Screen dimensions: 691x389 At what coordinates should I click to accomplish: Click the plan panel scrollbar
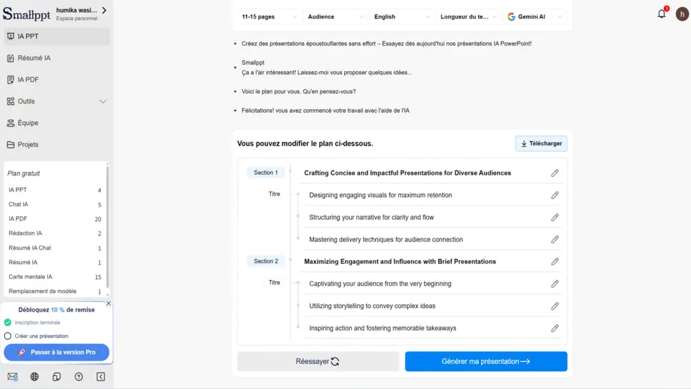tap(108, 227)
